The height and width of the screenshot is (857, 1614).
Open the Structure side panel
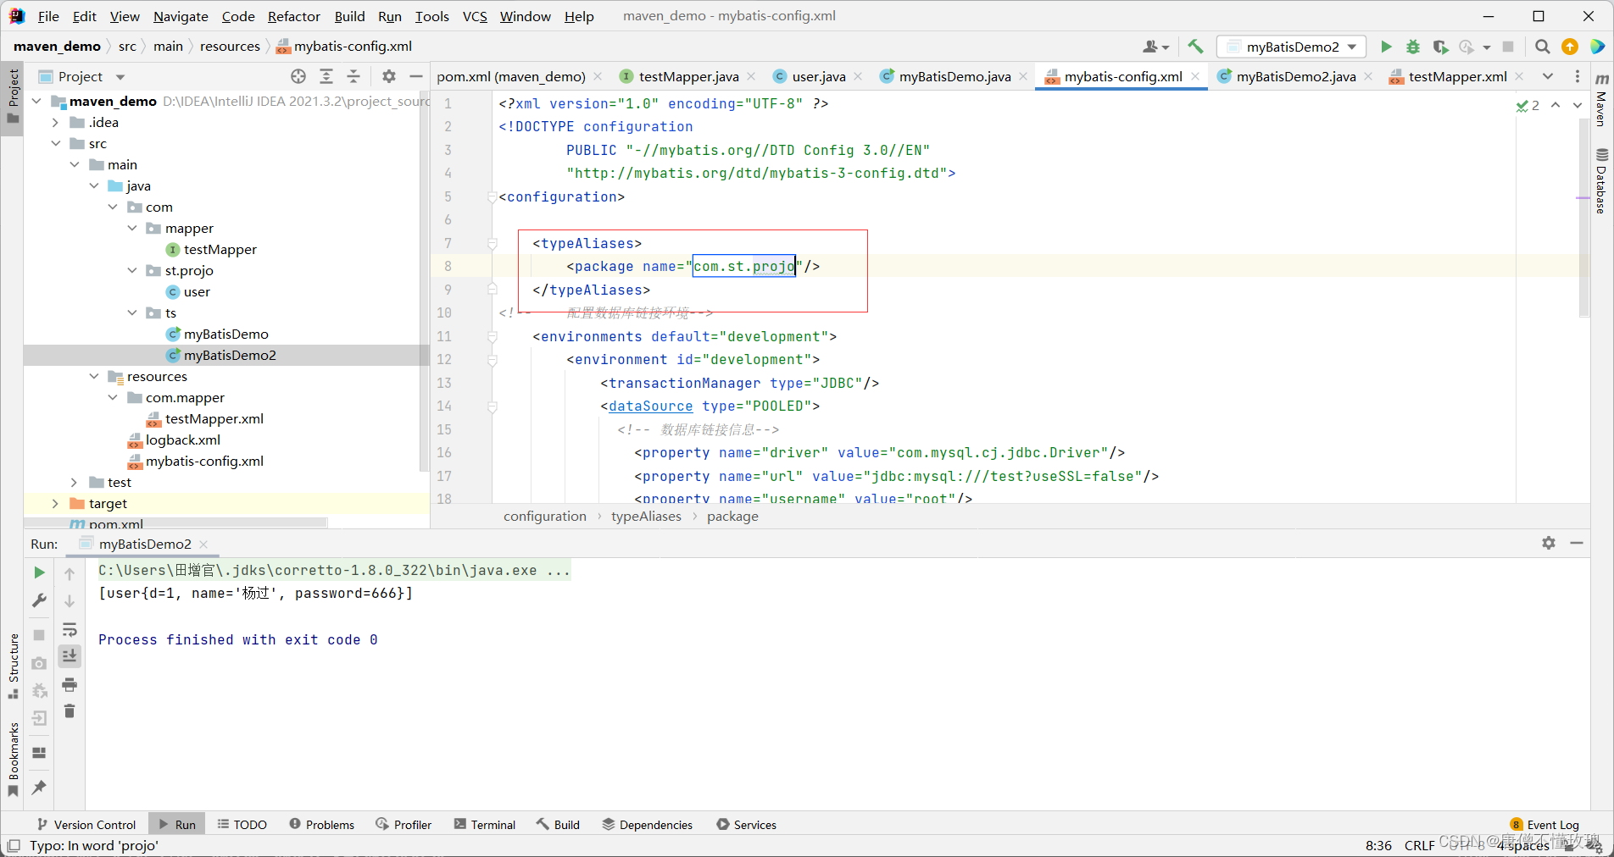pos(13,666)
